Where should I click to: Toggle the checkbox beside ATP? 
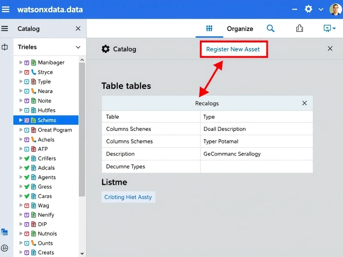(27, 149)
